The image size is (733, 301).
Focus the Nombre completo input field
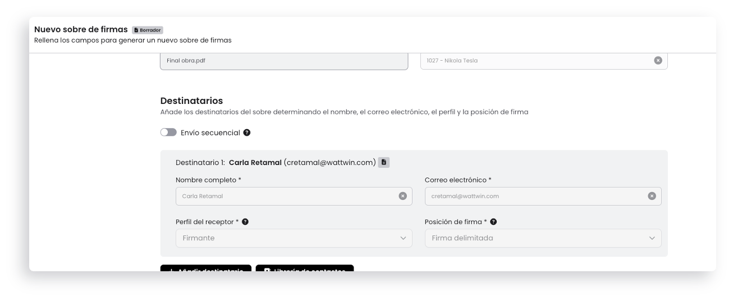tap(294, 196)
